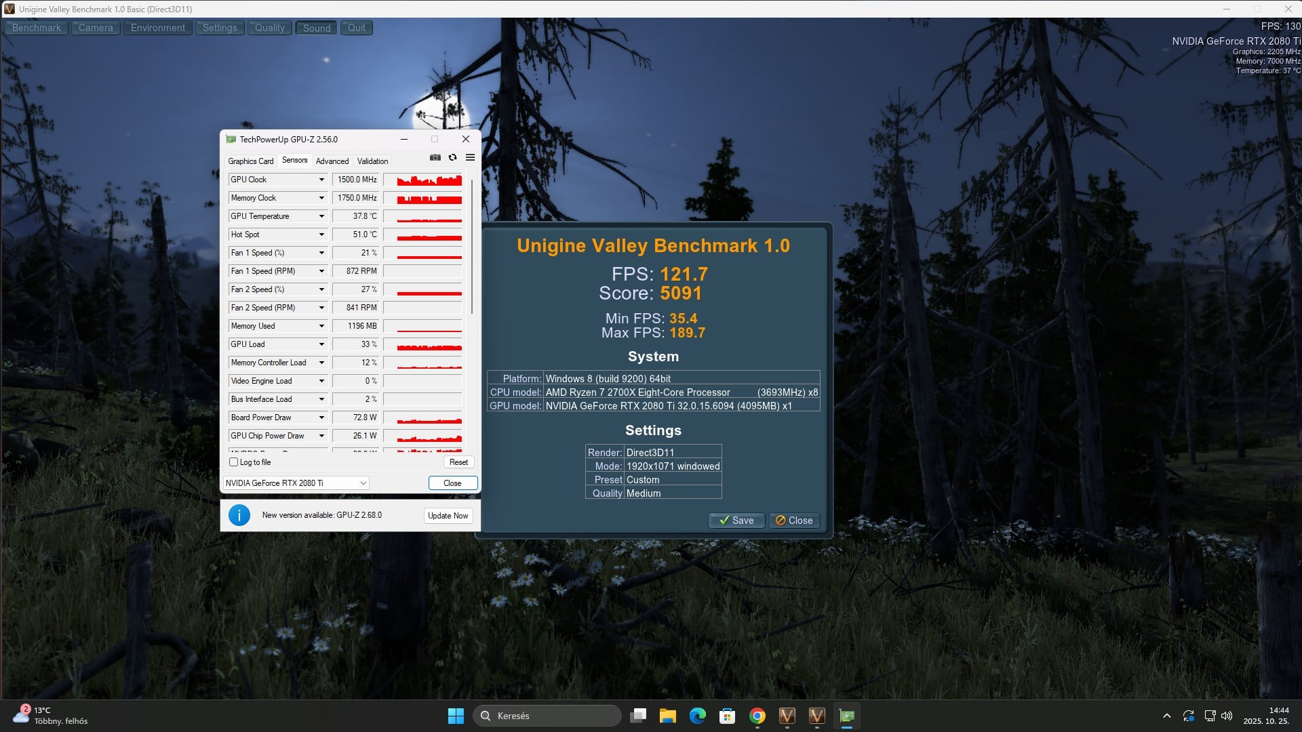Click the GPU-Z refresh icon
The image size is (1302, 732).
[452, 157]
